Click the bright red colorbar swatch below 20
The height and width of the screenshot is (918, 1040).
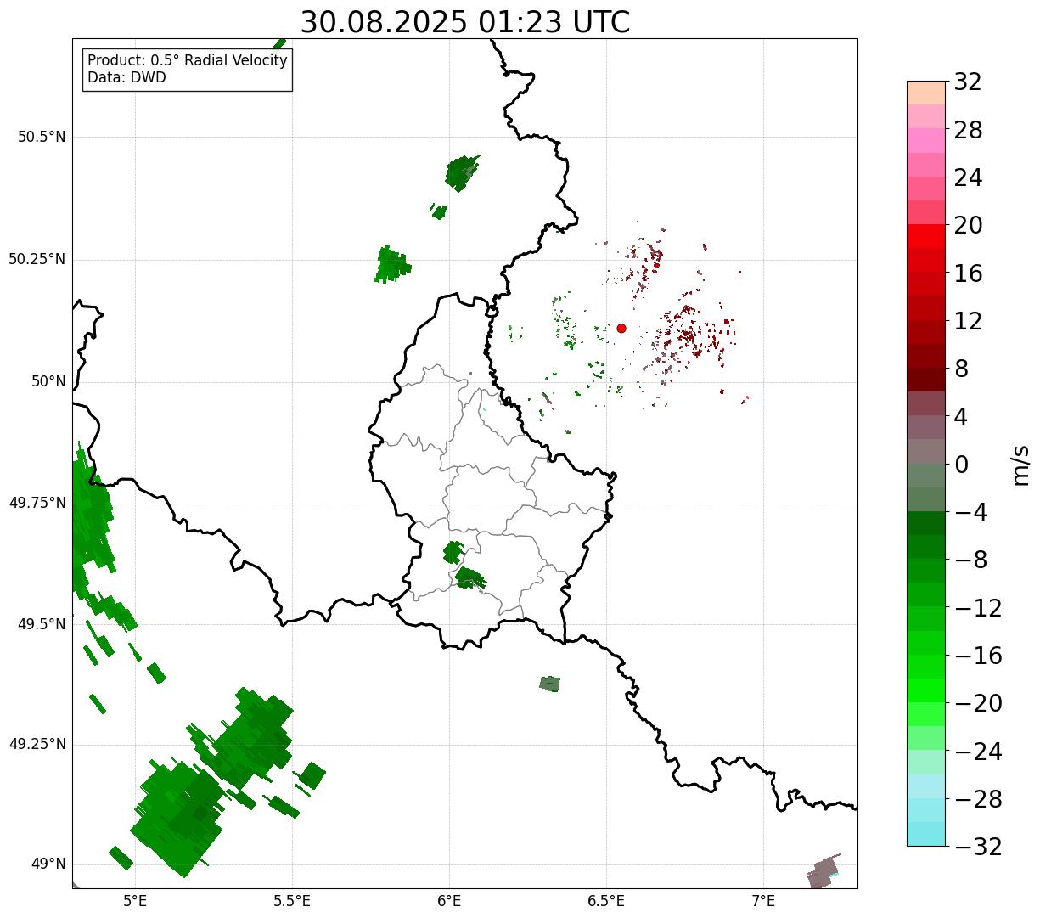click(926, 236)
